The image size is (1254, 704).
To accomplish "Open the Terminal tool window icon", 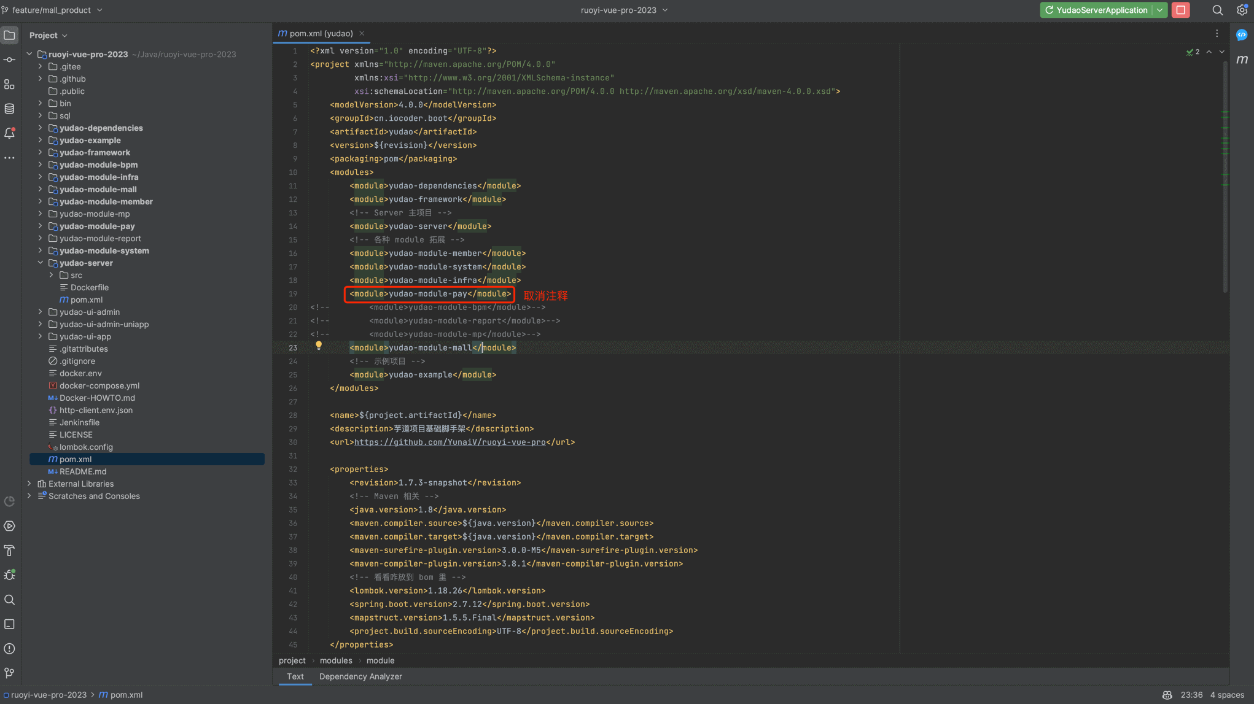I will pyautogui.click(x=9, y=624).
